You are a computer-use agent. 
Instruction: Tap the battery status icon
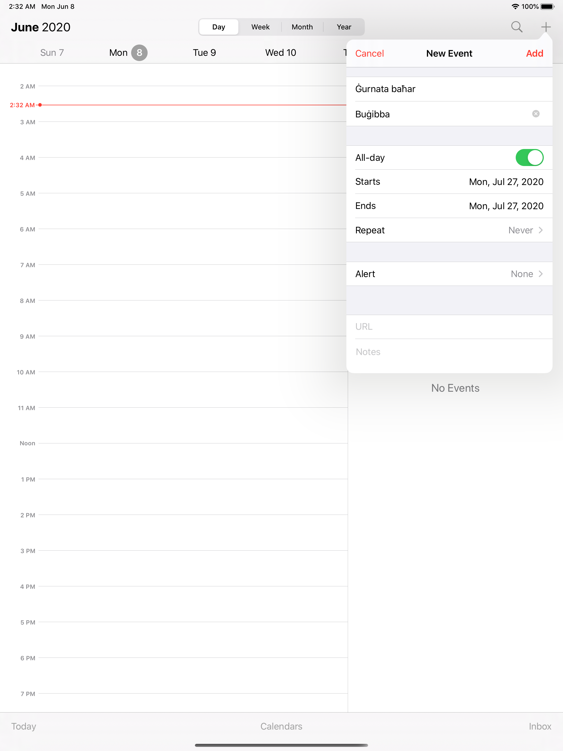tap(547, 6)
